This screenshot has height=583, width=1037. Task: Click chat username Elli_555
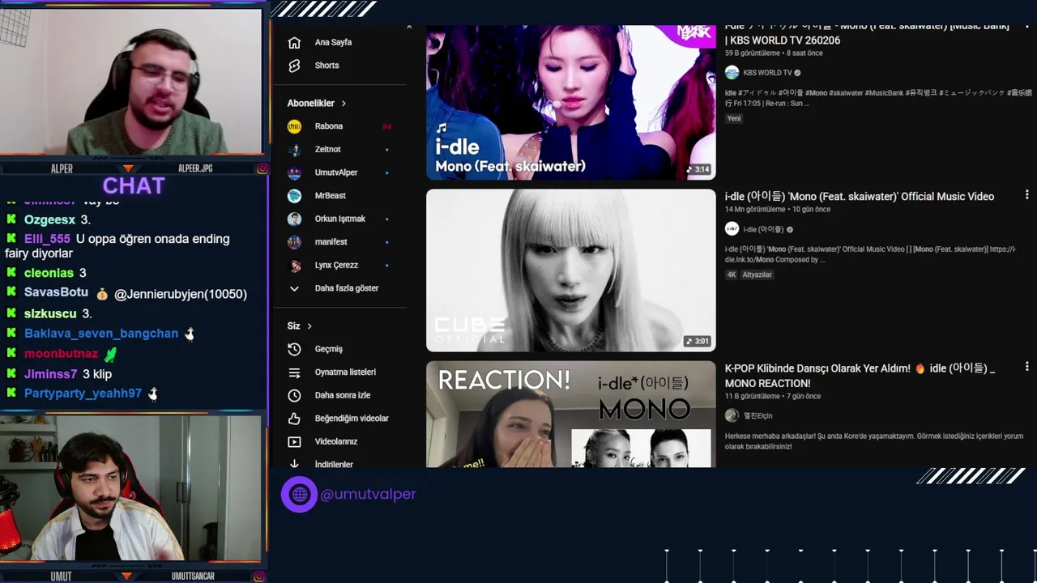[47, 239]
